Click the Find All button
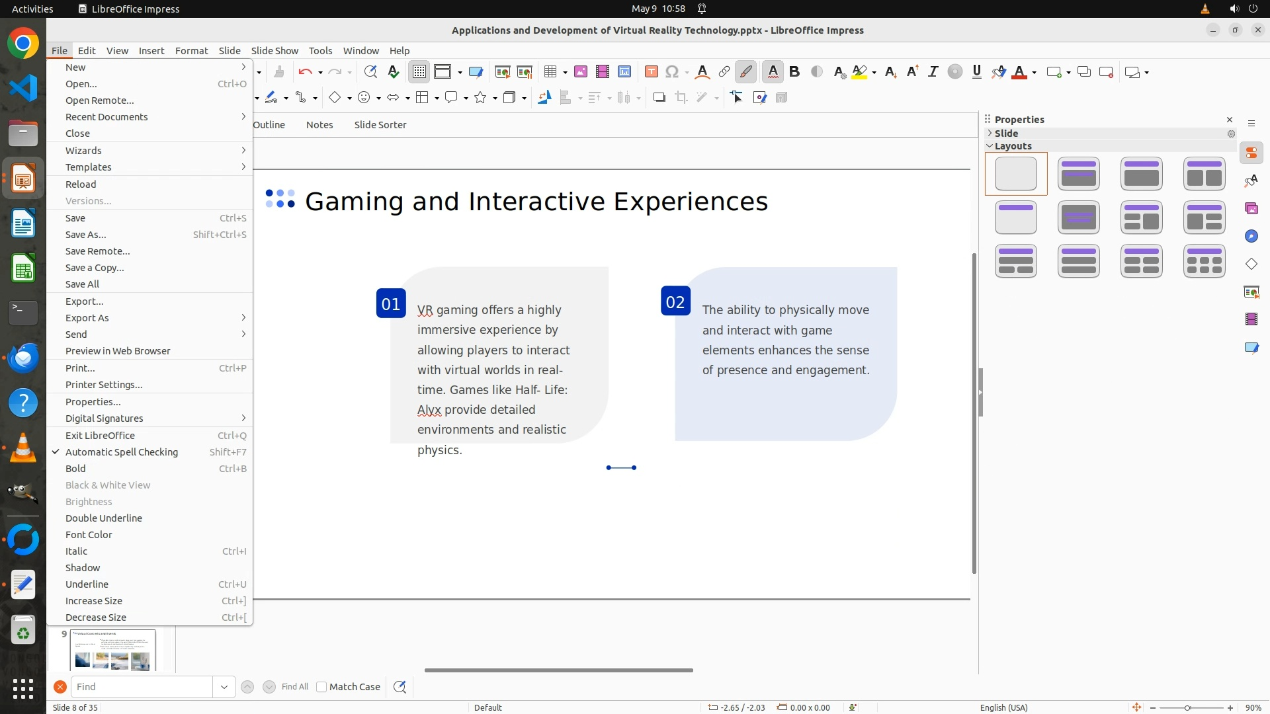The height and width of the screenshot is (714, 1270). pyautogui.click(x=295, y=687)
